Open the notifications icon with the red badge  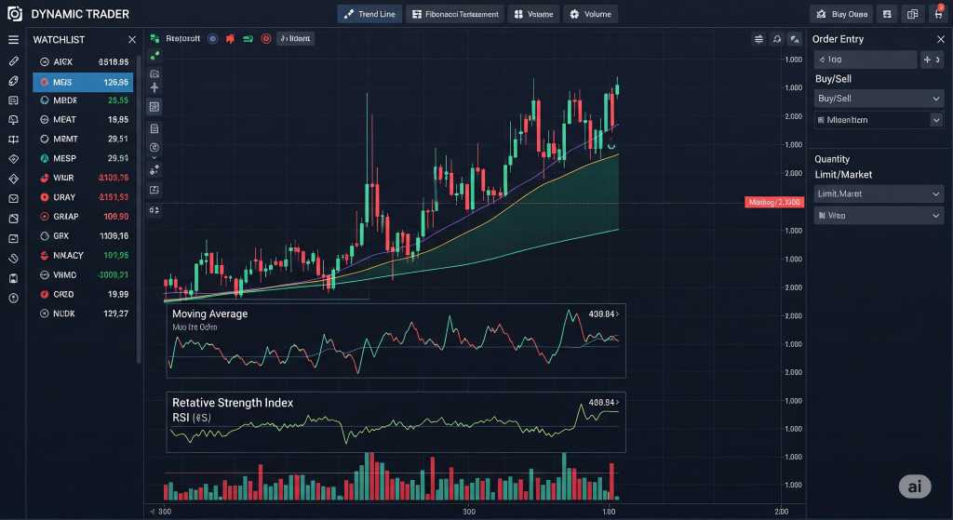(938, 13)
